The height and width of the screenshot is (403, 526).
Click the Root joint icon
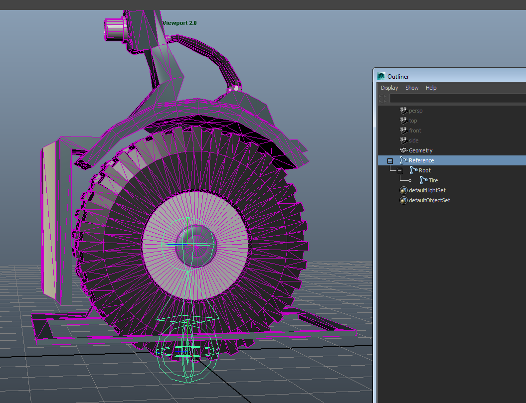(x=413, y=170)
